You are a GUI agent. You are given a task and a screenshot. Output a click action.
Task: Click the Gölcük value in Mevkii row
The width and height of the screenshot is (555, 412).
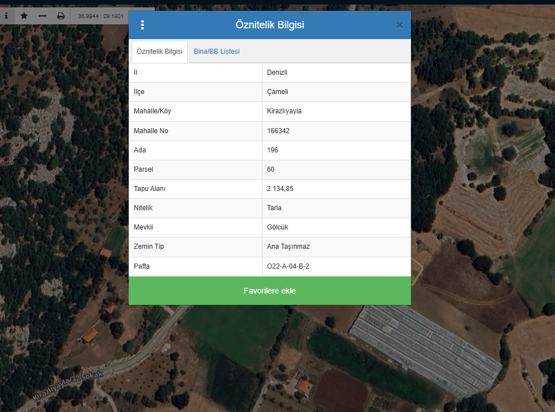[x=278, y=227]
